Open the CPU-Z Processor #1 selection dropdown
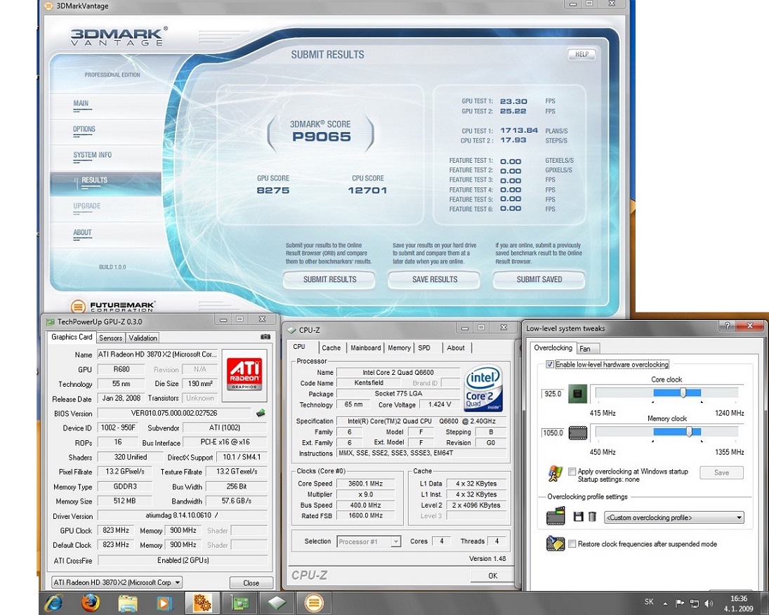 click(369, 541)
